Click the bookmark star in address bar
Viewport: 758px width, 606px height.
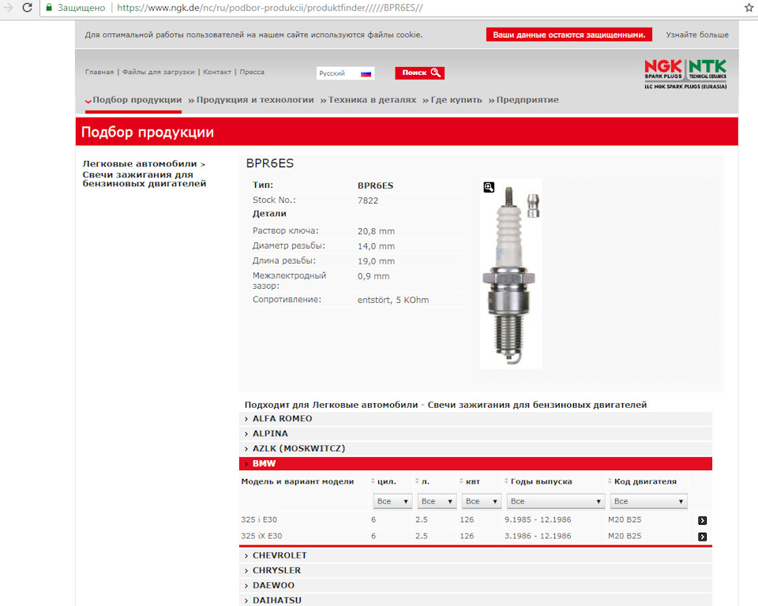pyautogui.click(x=749, y=8)
